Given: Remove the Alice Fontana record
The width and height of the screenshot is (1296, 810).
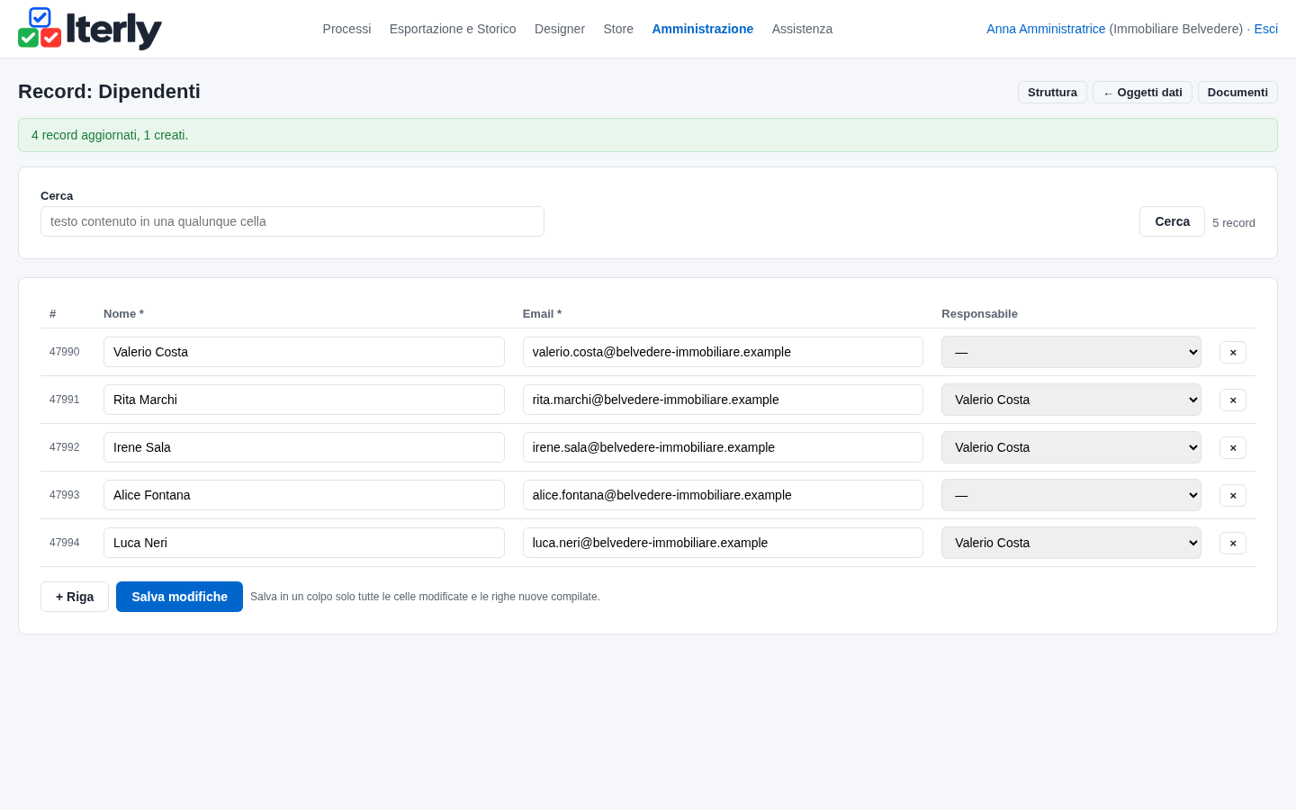Looking at the screenshot, I should 1233,495.
